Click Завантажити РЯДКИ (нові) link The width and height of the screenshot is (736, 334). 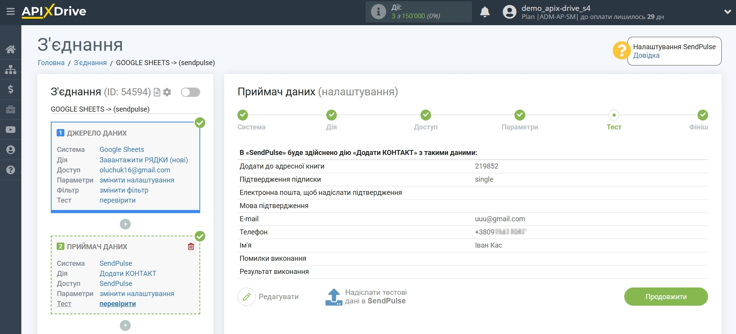144,160
